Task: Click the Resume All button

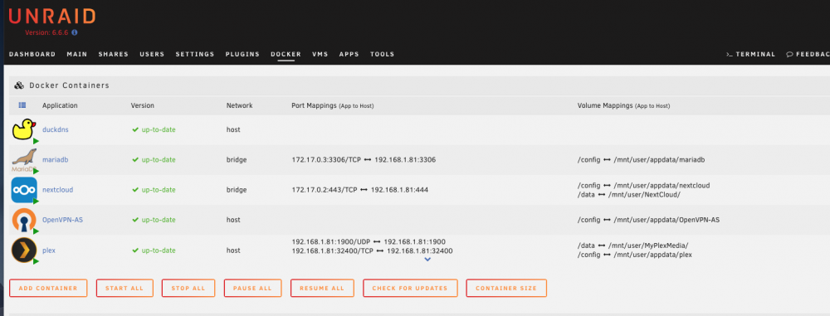Action: (x=322, y=288)
